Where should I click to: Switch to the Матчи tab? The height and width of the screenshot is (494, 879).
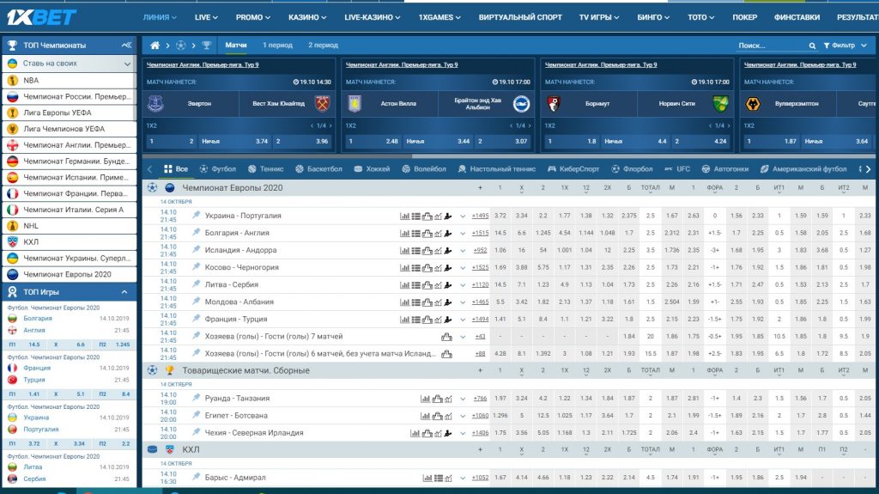pos(235,45)
